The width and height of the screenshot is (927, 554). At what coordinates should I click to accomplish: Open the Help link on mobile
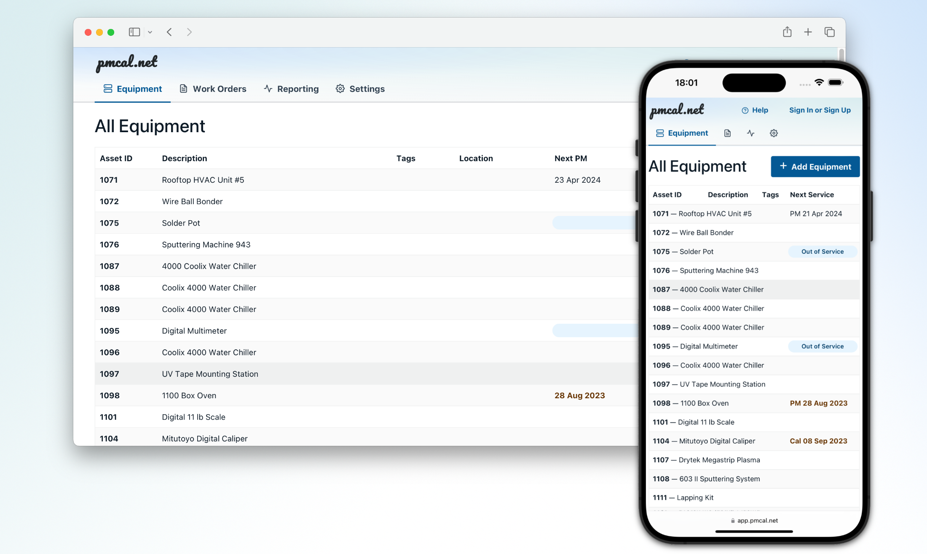[x=755, y=110]
